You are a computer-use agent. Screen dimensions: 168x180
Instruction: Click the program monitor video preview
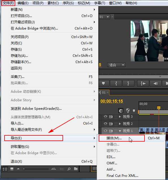(x=149, y=41)
